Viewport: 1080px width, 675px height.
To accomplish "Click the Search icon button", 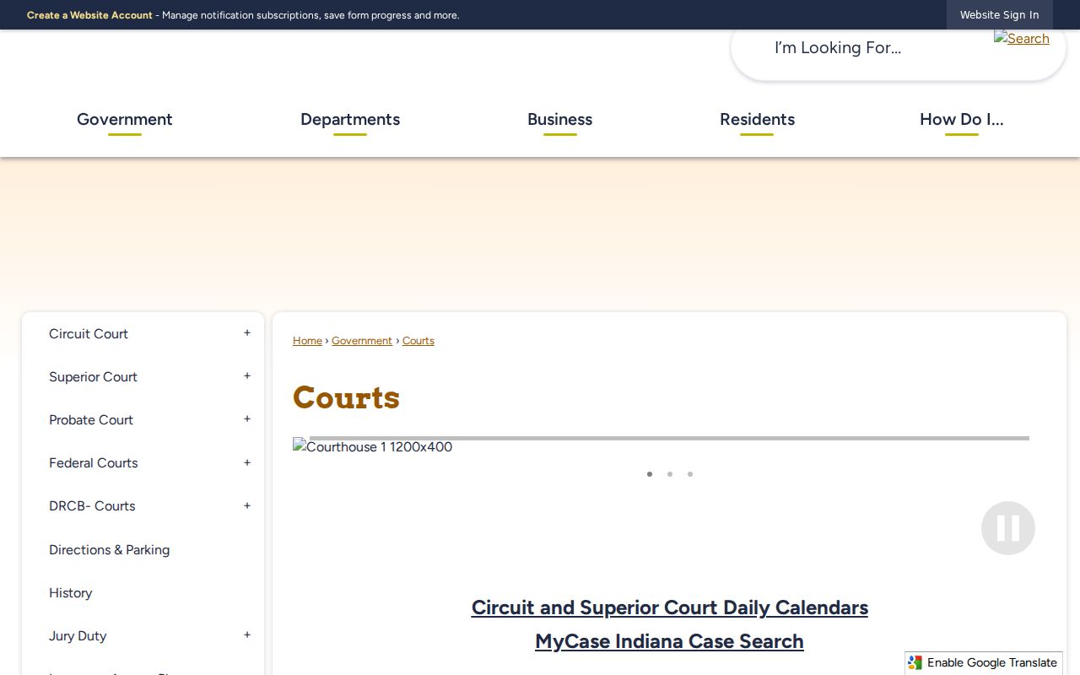I will point(1021,39).
